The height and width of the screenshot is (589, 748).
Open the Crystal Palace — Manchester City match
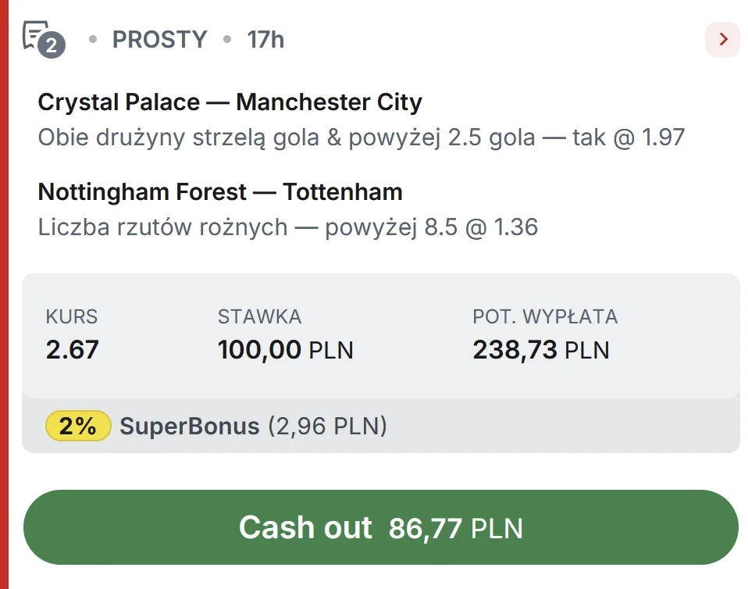click(230, 102)
